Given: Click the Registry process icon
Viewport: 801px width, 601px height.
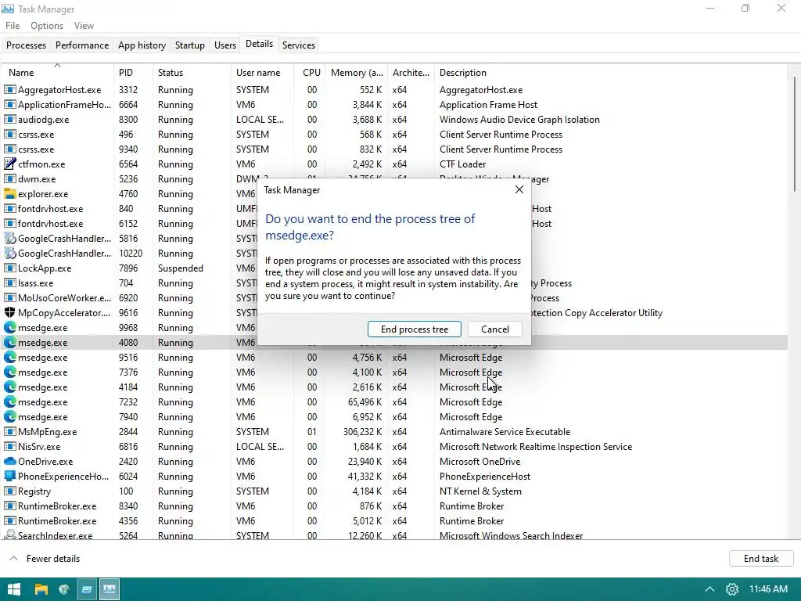Looking at the screenshot, I should pyautogui.click(x=9, y=491).
